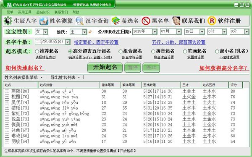The image size is (252, 157).
Task: Open 指定辈份、固定字设置 link
Action: pos(96,42)
